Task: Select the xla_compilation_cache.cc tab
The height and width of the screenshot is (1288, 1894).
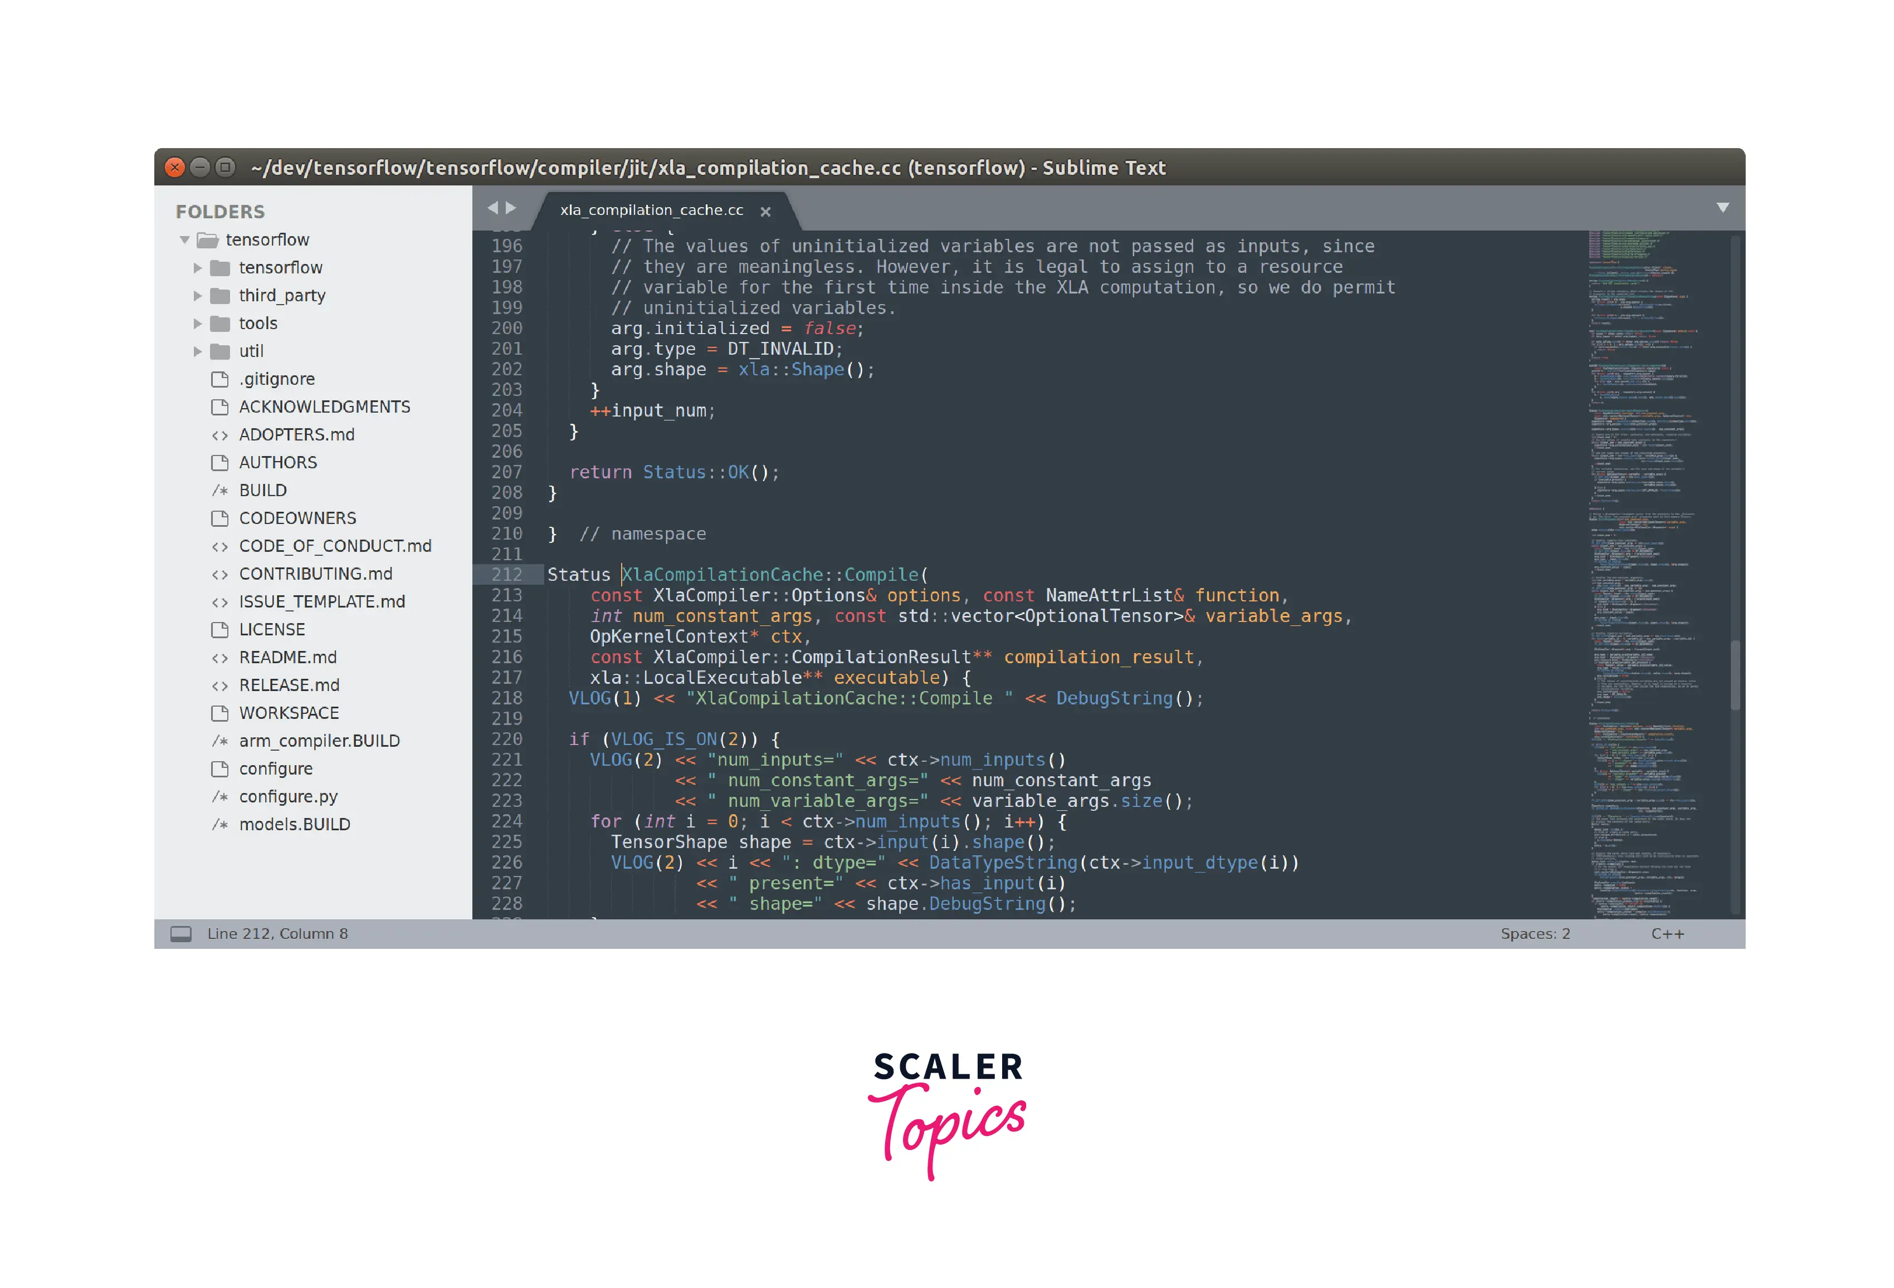Action: 651,210
